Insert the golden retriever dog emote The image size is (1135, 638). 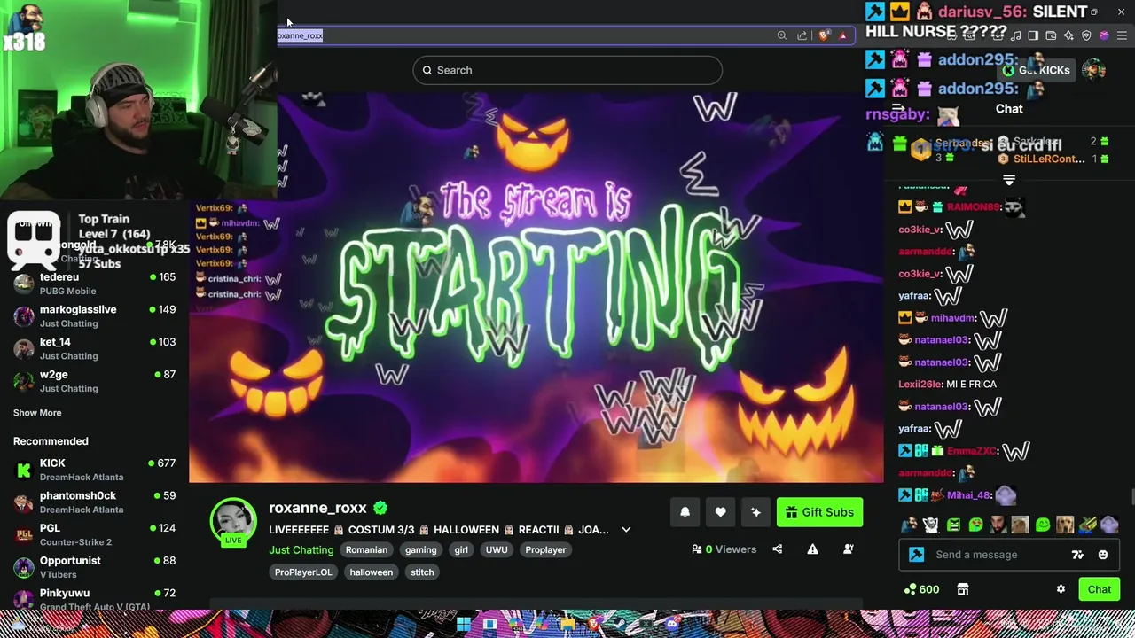click(1065, 525)
